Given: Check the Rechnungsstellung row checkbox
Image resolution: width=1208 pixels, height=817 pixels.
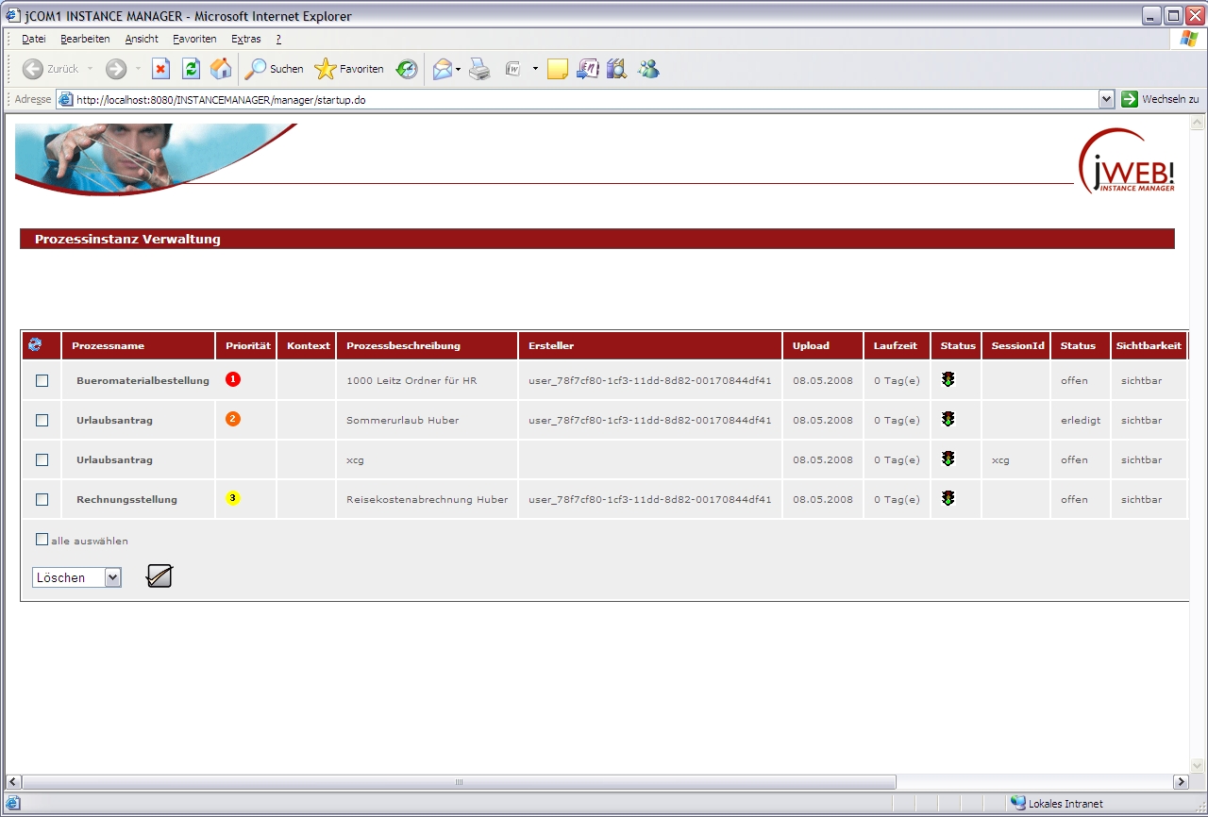Looking at the screenshot, I should coord(42,500).
